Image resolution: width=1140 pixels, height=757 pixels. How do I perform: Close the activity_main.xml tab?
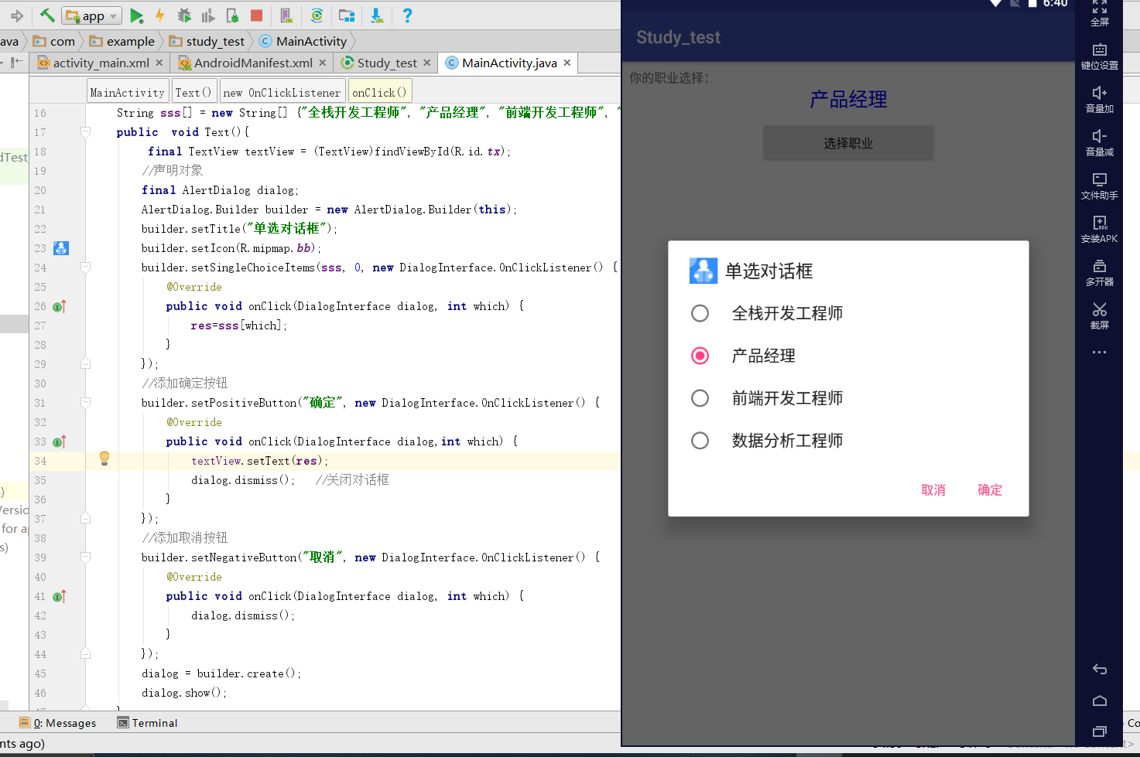pyautogui.click(x=159, y=63)
